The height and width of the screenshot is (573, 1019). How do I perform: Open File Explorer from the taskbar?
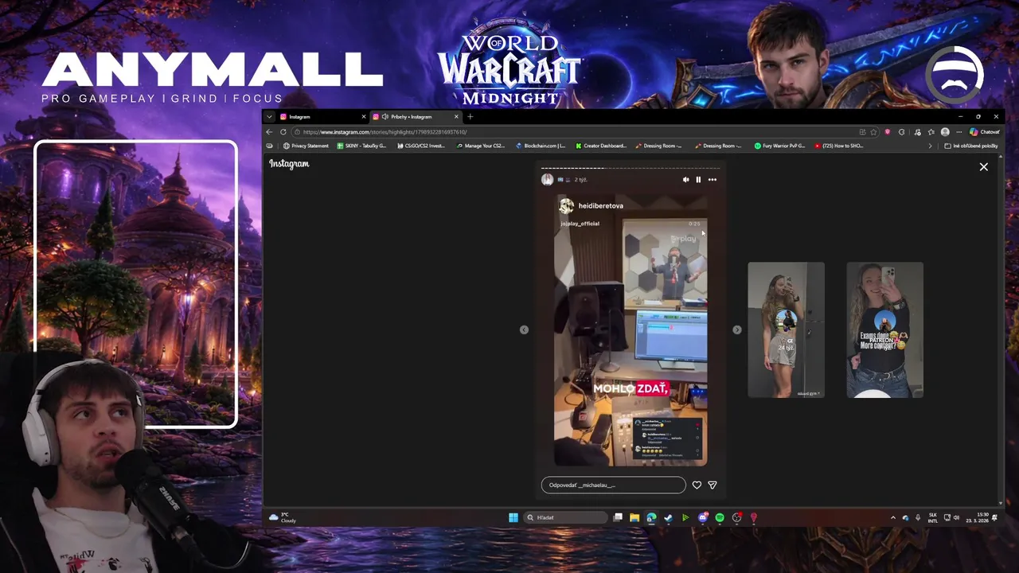[634, 517]
